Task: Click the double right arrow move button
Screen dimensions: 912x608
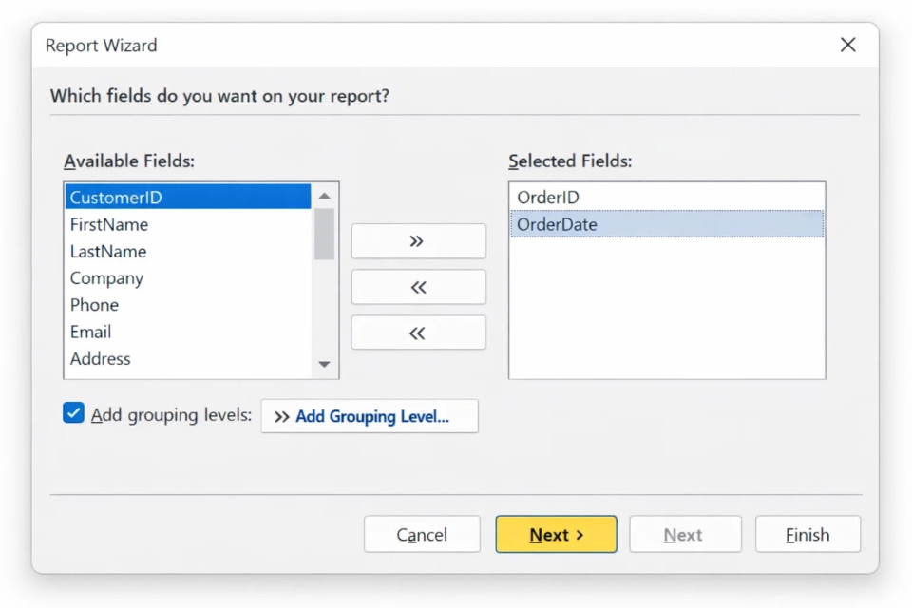Action: 418,241
